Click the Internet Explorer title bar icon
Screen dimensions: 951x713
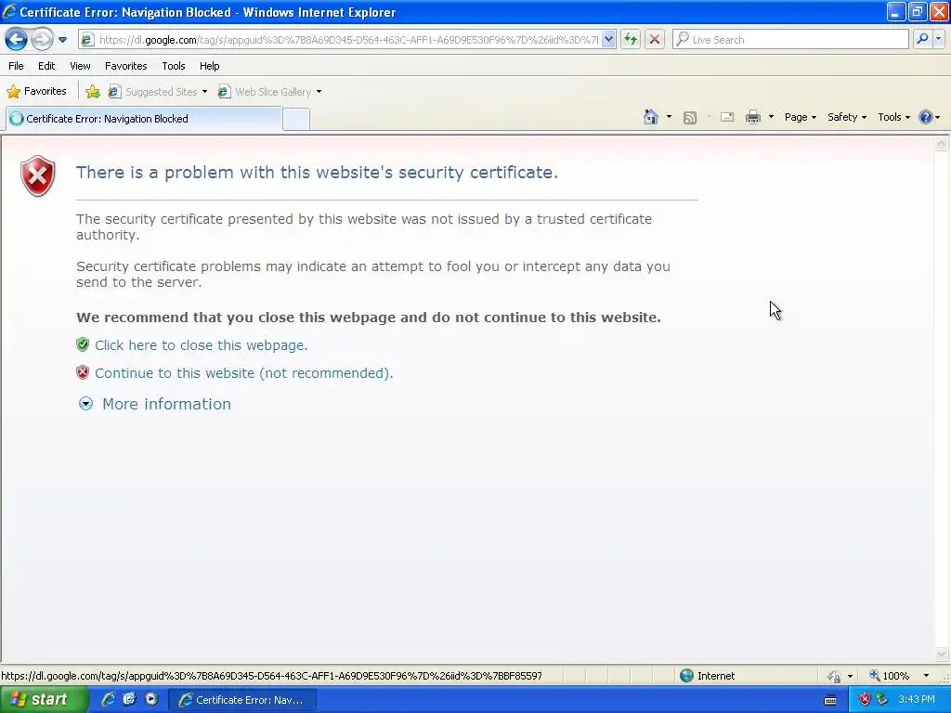(x=9, y=11)
